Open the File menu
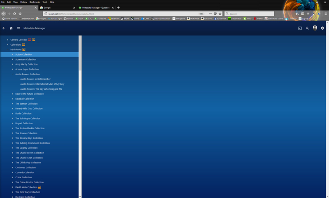The width and height of the screenshot is (329, 198). click(x=3, y=2)
